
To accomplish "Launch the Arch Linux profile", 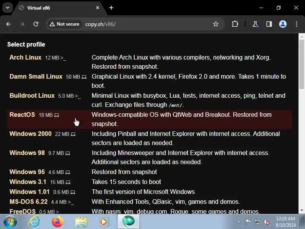I will point(26,58).
